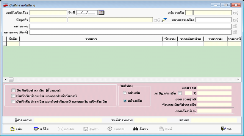244x136 pixels.
Task: Click the พิมพ์ (print) button
Action: [166, 129]
